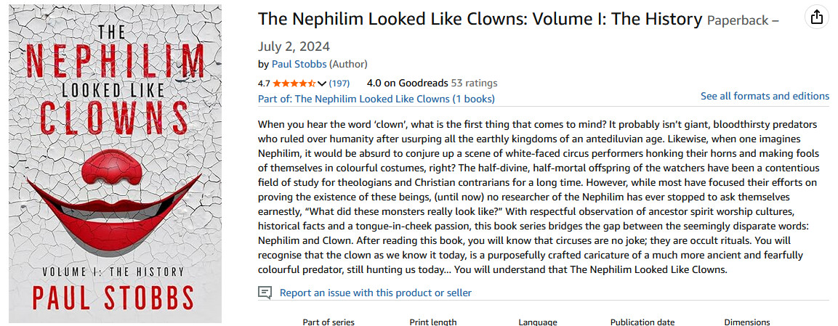
Task: Click 'See all formats and editions'
Action: pos(765,96)
